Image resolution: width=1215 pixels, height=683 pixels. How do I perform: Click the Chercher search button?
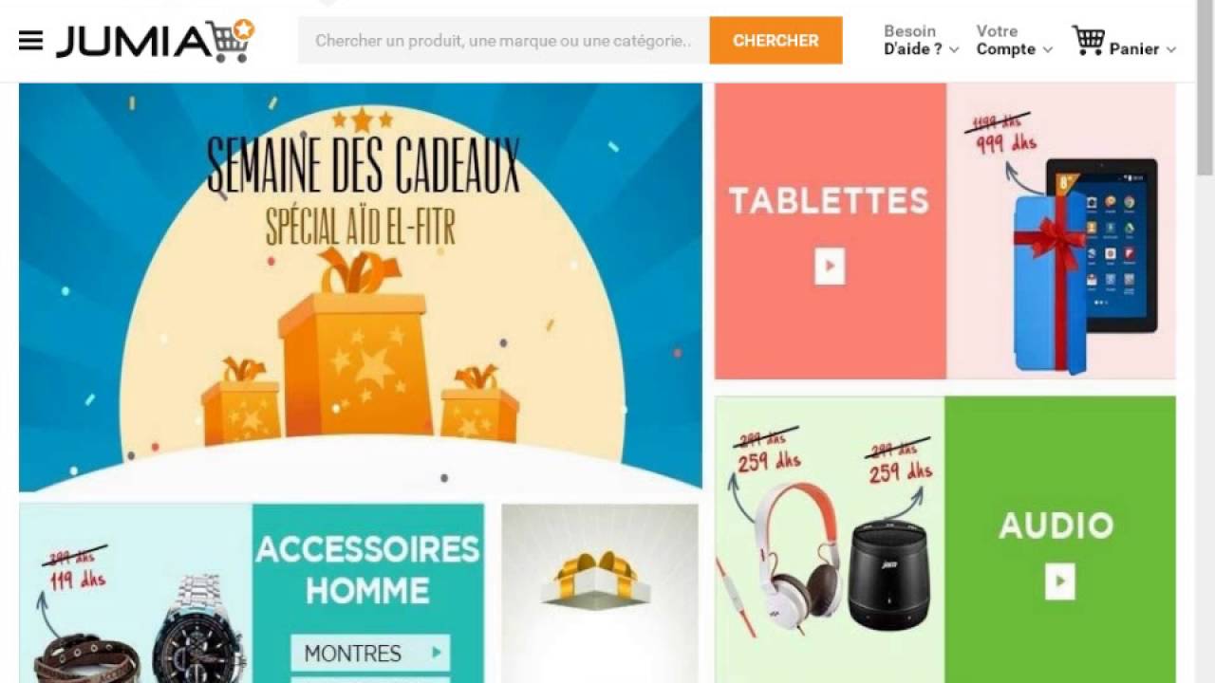click(776, 41)
